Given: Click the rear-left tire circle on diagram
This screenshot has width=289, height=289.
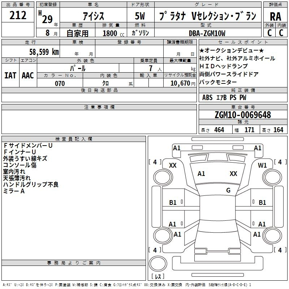Looking at the screenshot, I should tap(163, 236).
